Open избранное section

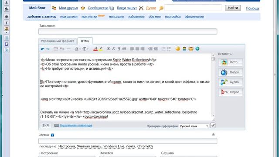point(136,17)
